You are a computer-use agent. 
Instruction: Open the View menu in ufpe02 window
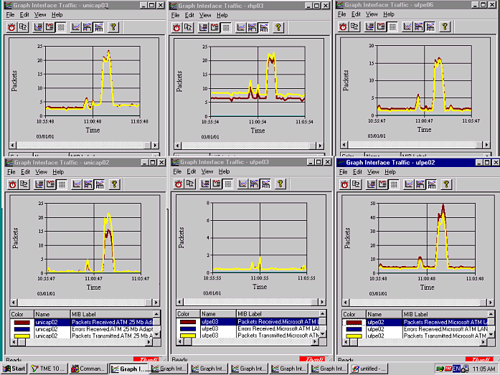click(x=372, y=172)
